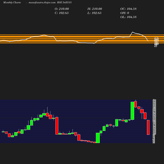Select the low value "L: 102.65"
This screenshot has height=164, width=164.
coord(94,13)
